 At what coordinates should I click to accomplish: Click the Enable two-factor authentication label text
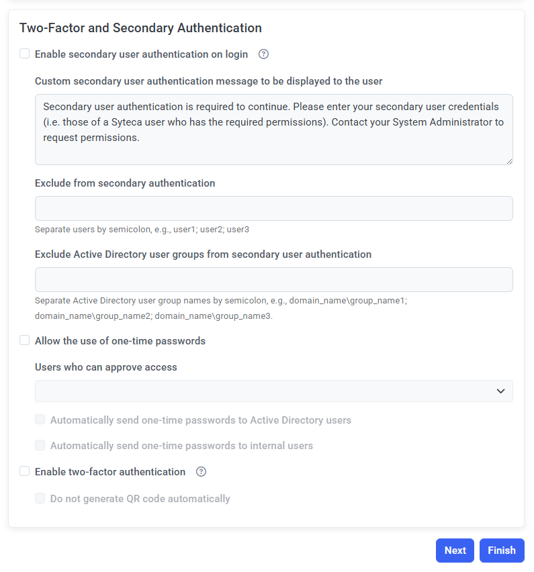tap(110, 472)
